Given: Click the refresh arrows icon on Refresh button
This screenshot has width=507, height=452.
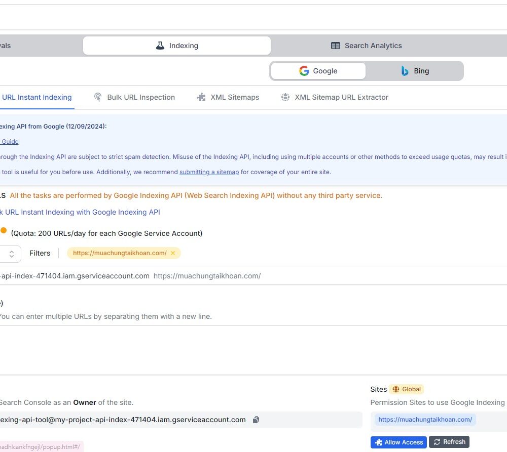Looking at the screenshot, I should click(x=437, y=442).
